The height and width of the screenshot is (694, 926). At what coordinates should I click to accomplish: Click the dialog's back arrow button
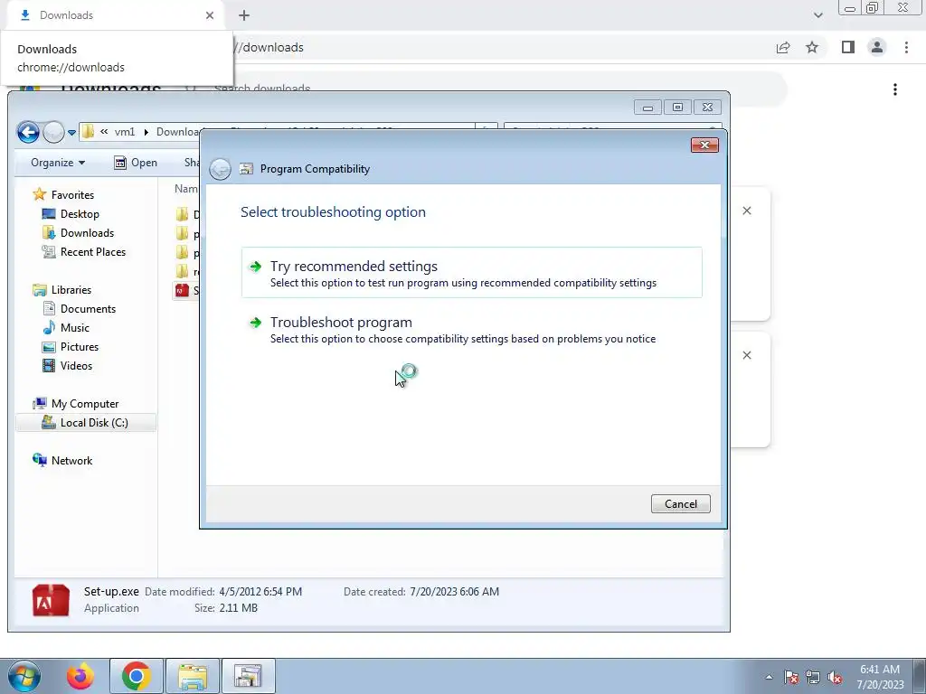pos(220,169)
